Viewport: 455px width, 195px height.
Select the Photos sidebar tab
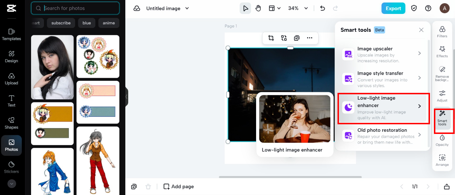point(11,145)
